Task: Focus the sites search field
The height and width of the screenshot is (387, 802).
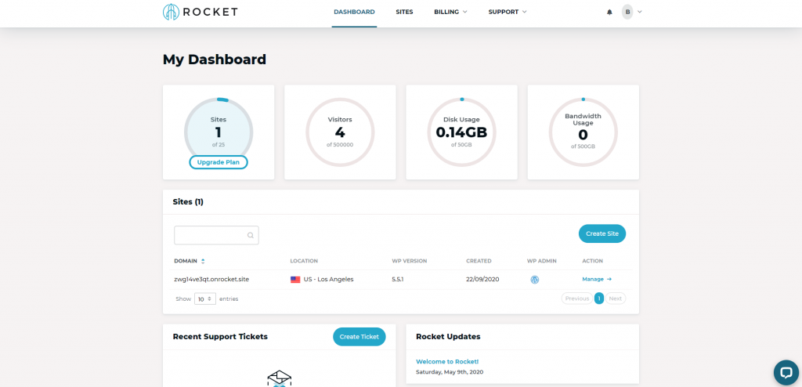Action: (216, 236)
